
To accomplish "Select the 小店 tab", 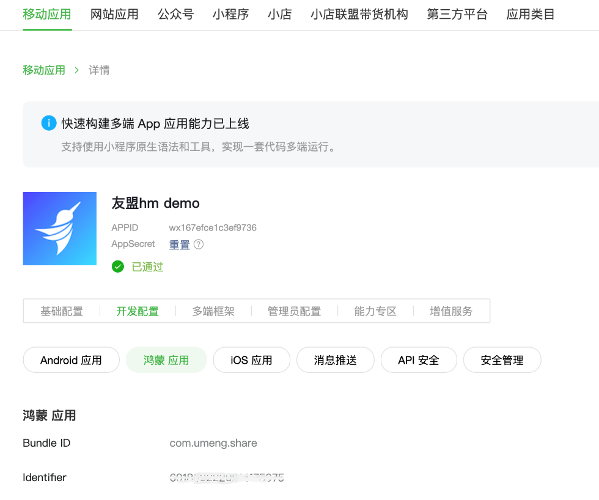I will click(x=280, y=15).
